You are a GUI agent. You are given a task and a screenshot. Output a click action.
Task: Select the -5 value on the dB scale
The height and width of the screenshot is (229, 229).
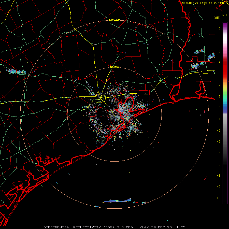pos(219,164)
